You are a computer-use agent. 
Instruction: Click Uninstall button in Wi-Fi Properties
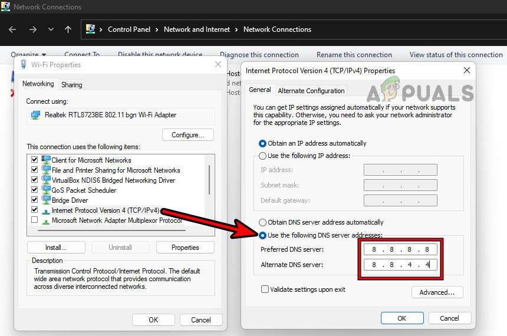(120, 248)
